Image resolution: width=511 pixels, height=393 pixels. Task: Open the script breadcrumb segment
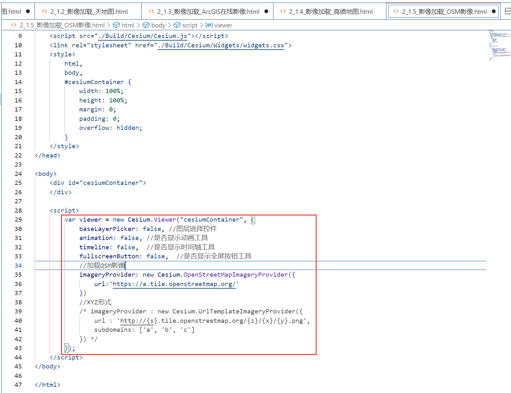click(190, 25)
